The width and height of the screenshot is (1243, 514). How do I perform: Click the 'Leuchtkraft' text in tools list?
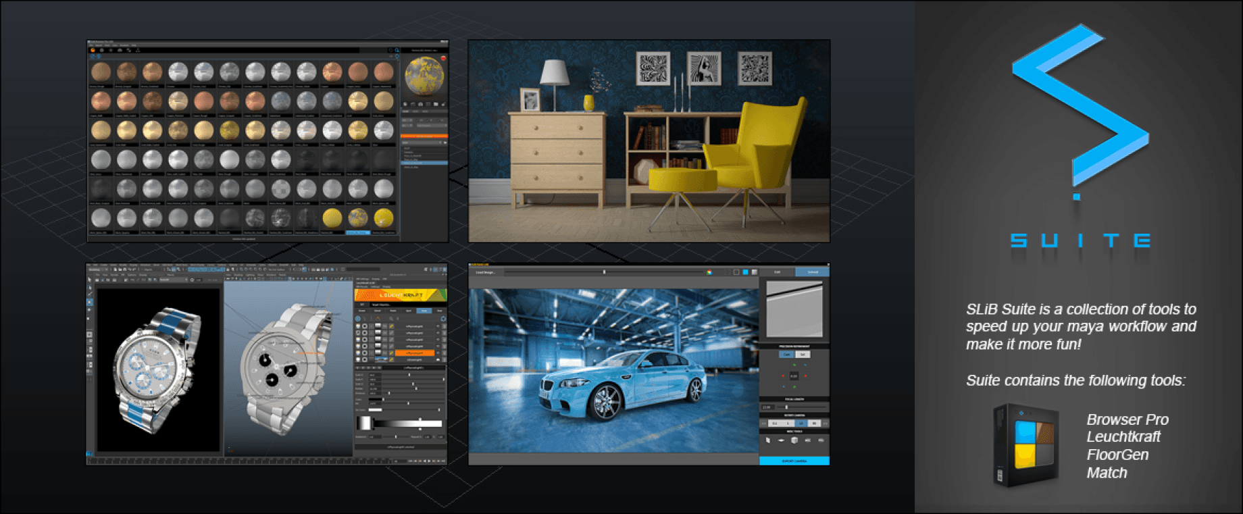click(x=1123, y=437)
